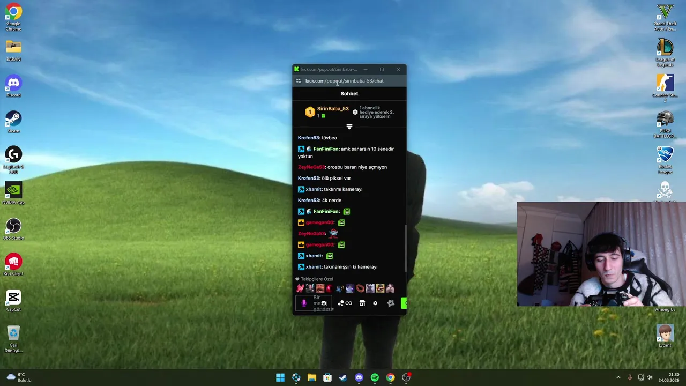Open the Windows Start menu

click(x=280, y=378)
